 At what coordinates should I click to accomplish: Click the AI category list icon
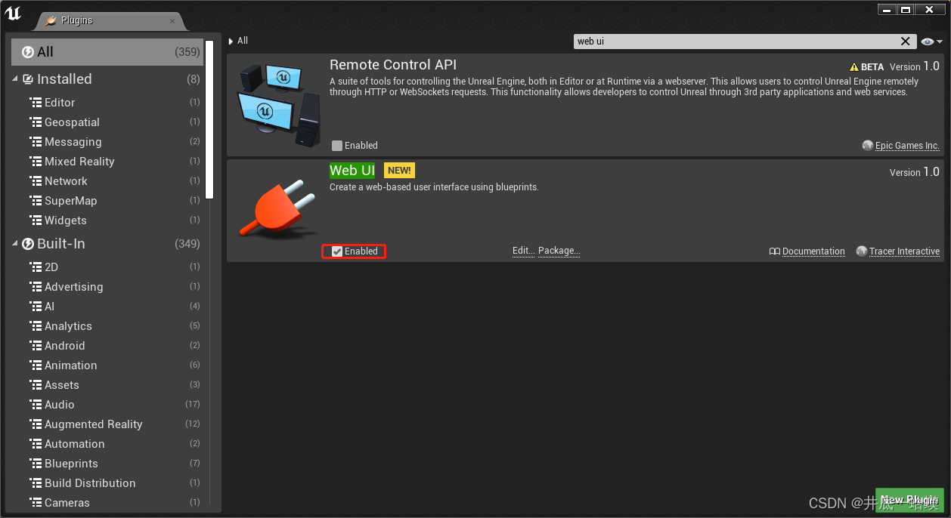(x=36, y=307)
